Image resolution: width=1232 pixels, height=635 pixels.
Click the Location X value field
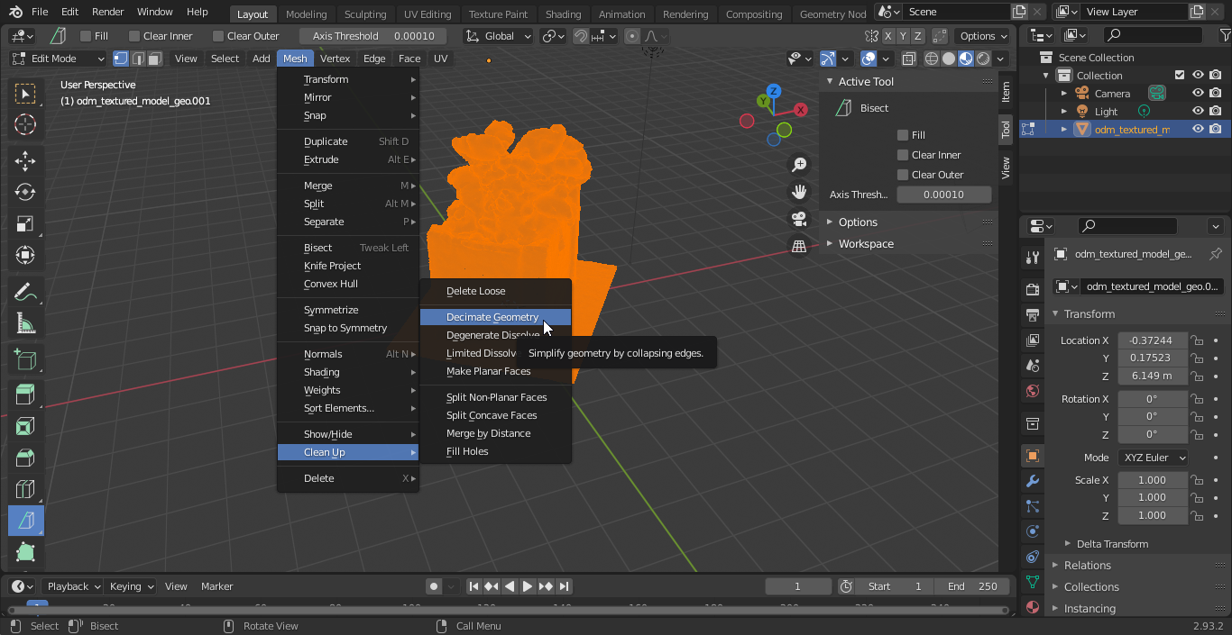click(1152, 340)
